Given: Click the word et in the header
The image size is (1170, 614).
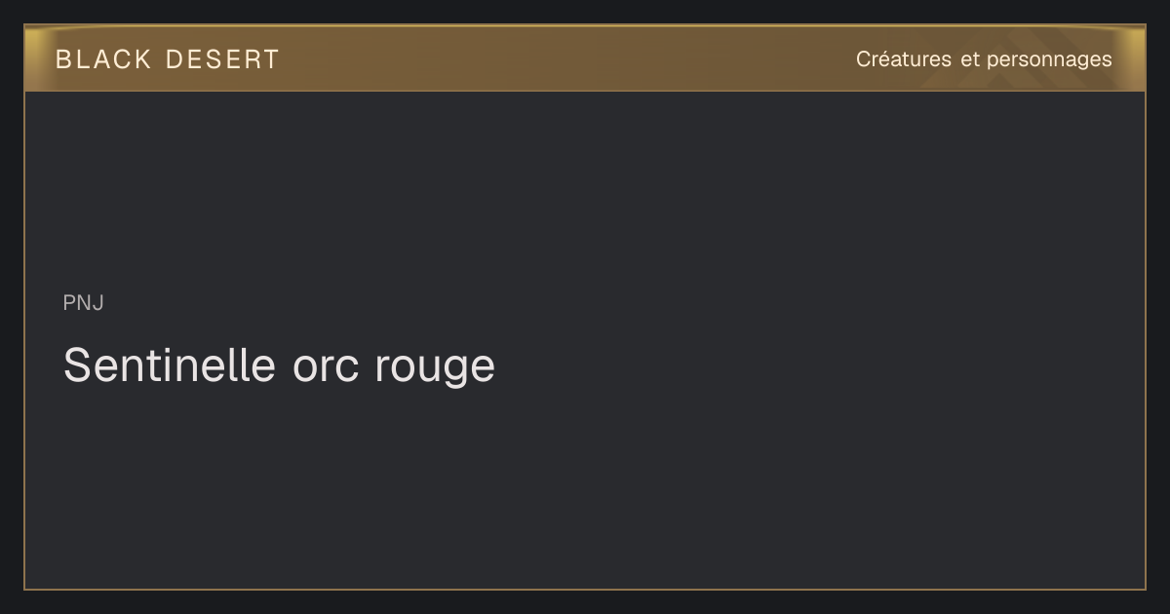Looking at the screenshot, I should point(969,59).
